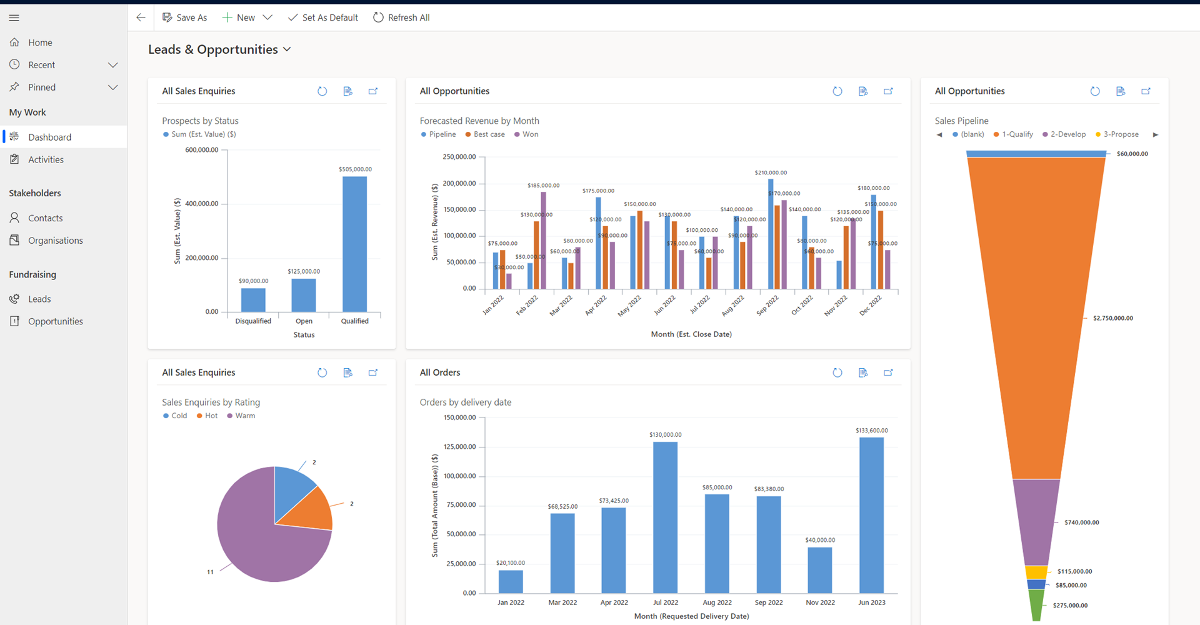Open the New button dropdown arrow
The width and height of the screenshot is (1200, 625).
[x=267, y=17]
